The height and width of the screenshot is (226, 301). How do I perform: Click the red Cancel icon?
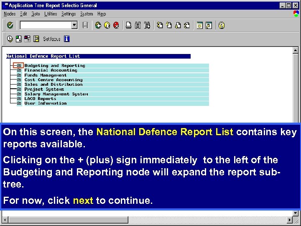coord(116,25)
